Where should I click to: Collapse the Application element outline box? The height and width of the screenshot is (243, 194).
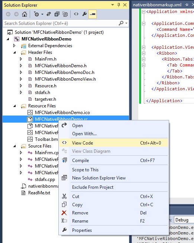point(143,12)
